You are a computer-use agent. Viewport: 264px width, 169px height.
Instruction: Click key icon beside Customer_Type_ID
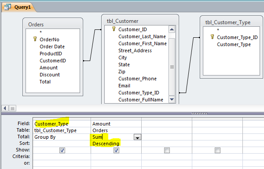pos(213,37)
